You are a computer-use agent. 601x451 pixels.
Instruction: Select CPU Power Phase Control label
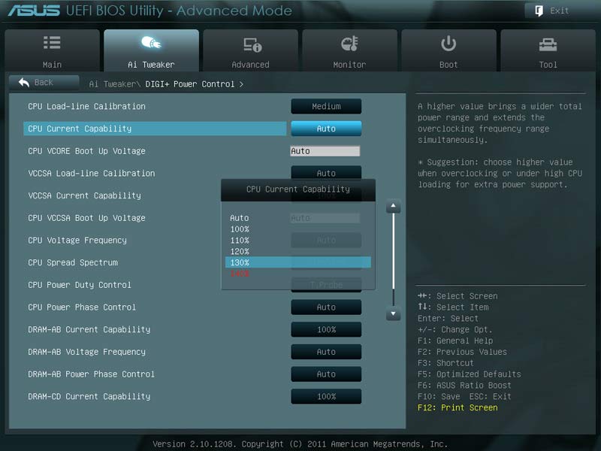click(x=82, y=307)
